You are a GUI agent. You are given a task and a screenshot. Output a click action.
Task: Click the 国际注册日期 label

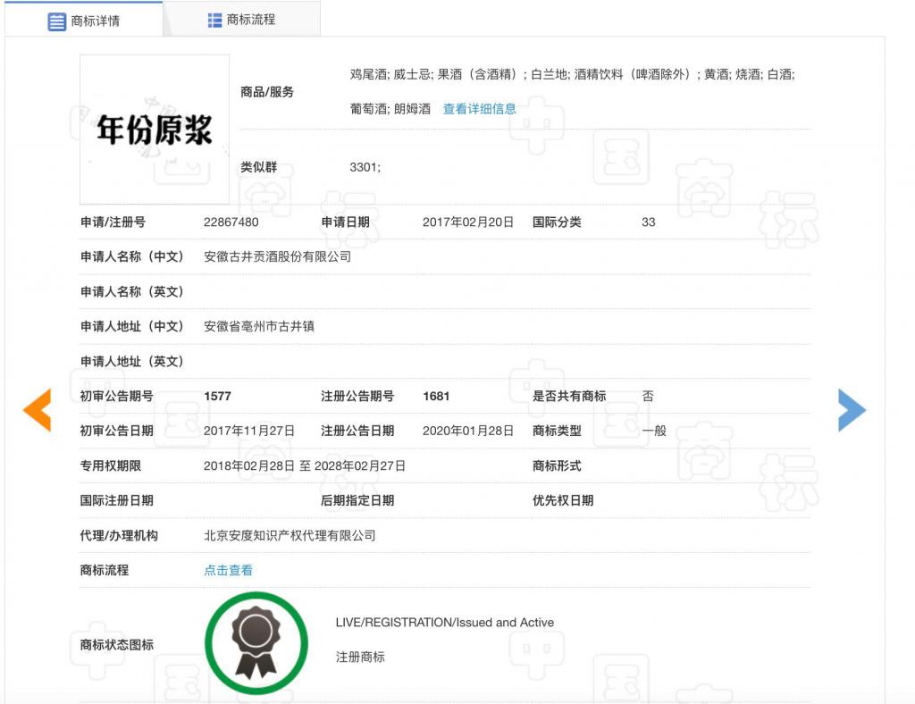click(117, 500)
